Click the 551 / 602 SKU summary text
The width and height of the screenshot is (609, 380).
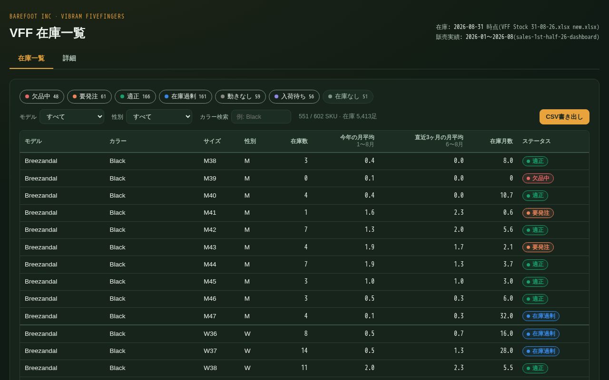338,116
